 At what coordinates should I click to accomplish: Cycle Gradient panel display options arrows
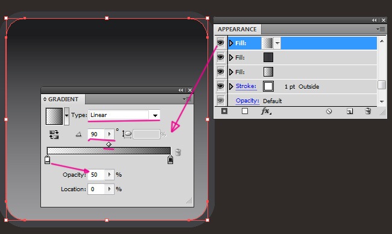coord(45,100)
